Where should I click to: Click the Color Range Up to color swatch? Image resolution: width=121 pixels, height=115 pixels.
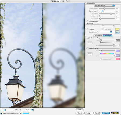pyautogui.click(x=118, y=56)
